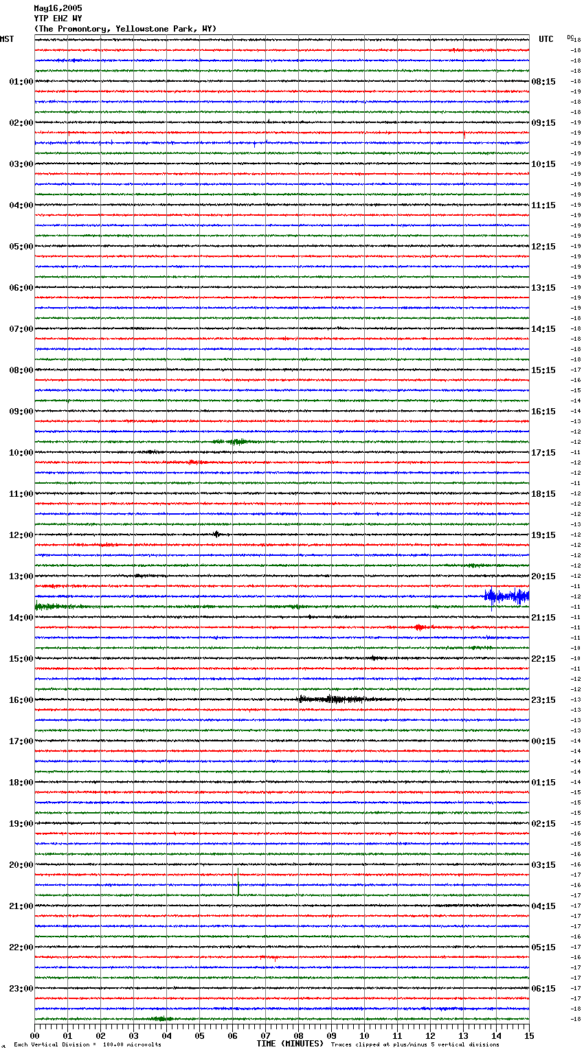Click the 00 minute axis tick label
Viewport: 584px width, 1054px height.
(x=34, y=1035)
